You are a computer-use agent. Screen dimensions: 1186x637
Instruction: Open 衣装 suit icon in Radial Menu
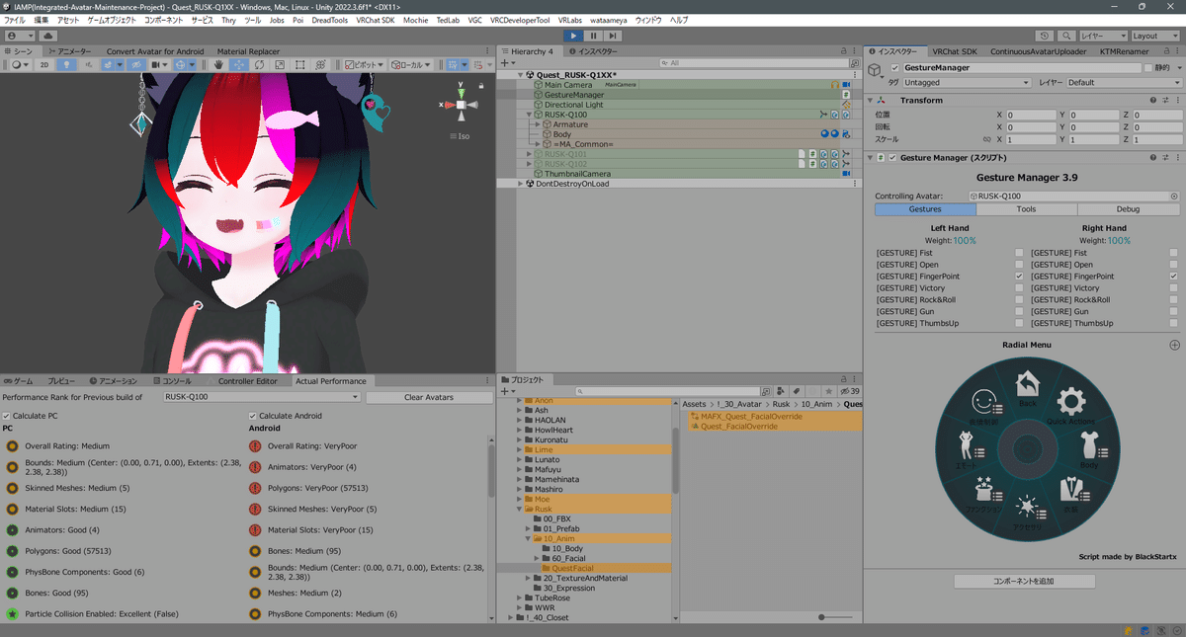point(1073,491)
